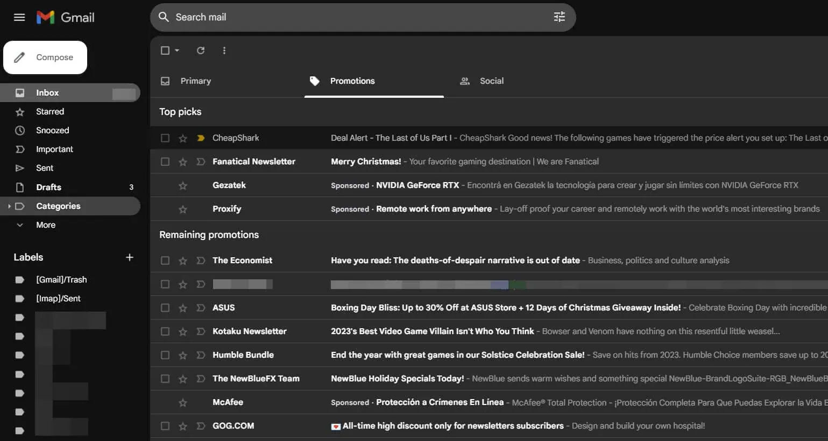Open Kotaku's Best Video Game Villain email
The width and height of the screenshot is (828, 441).
489,331
